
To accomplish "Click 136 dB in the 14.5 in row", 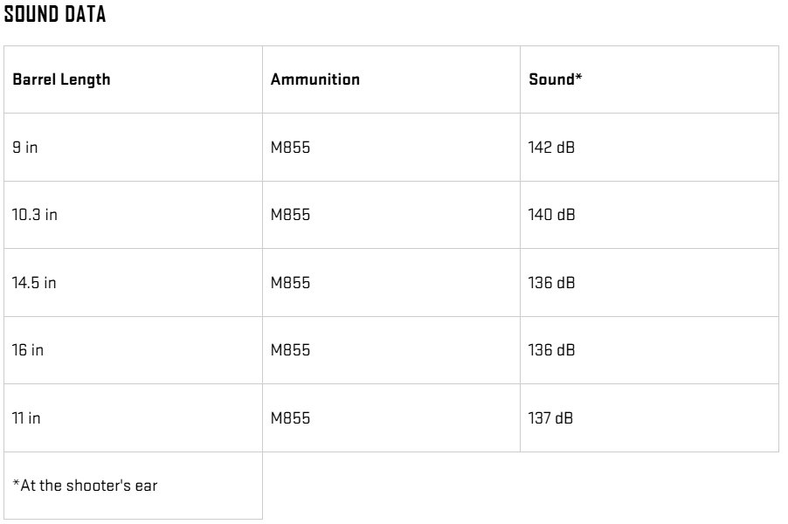I will tap(552, 283).
